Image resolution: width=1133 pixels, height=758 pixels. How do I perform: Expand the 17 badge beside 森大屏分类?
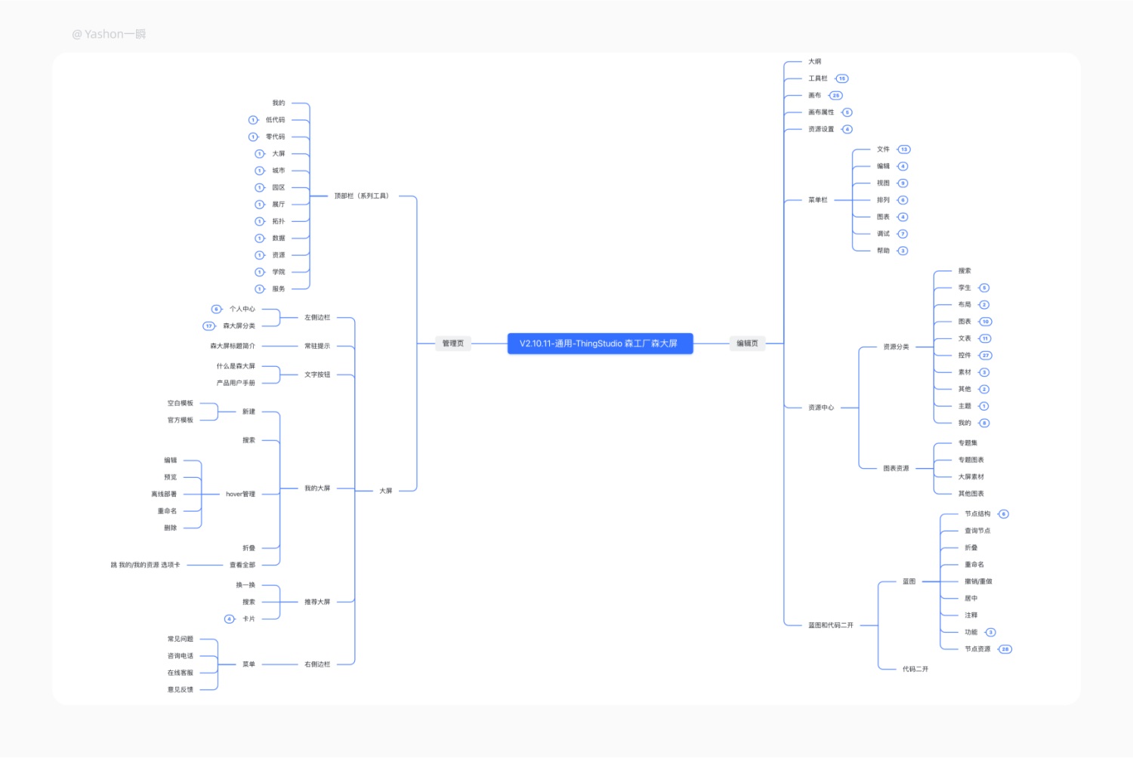209,326
